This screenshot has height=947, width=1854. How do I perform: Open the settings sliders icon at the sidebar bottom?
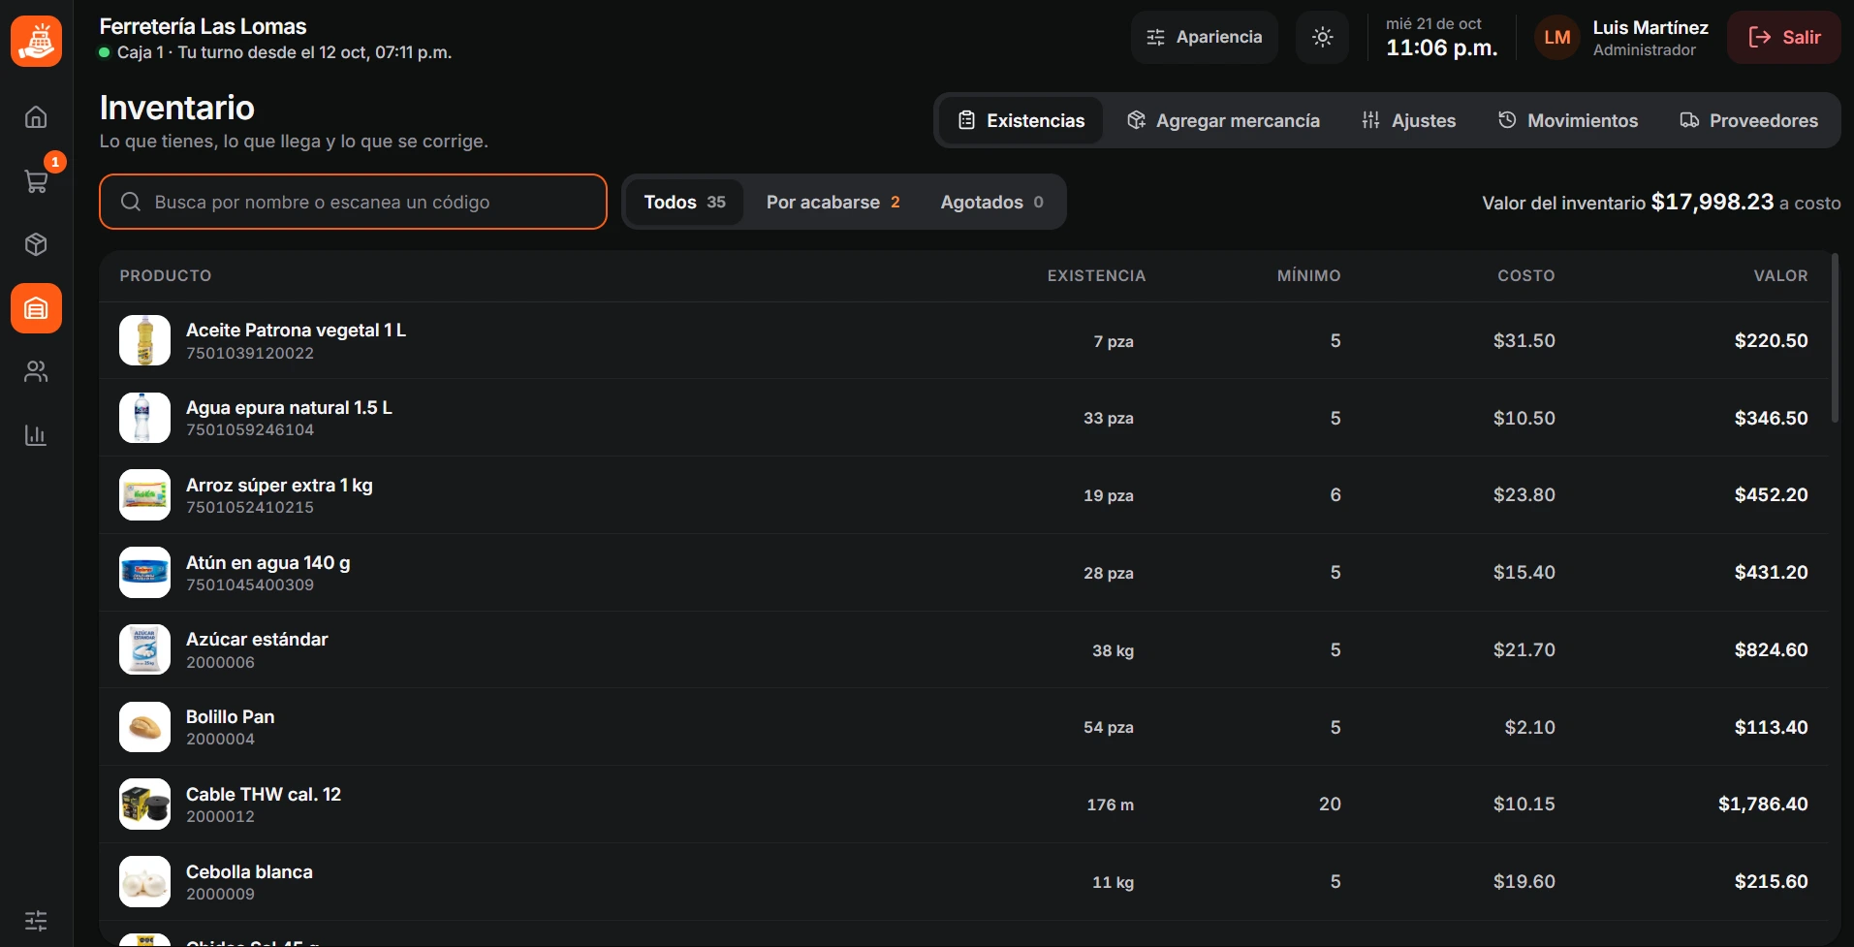coord(36,920)
